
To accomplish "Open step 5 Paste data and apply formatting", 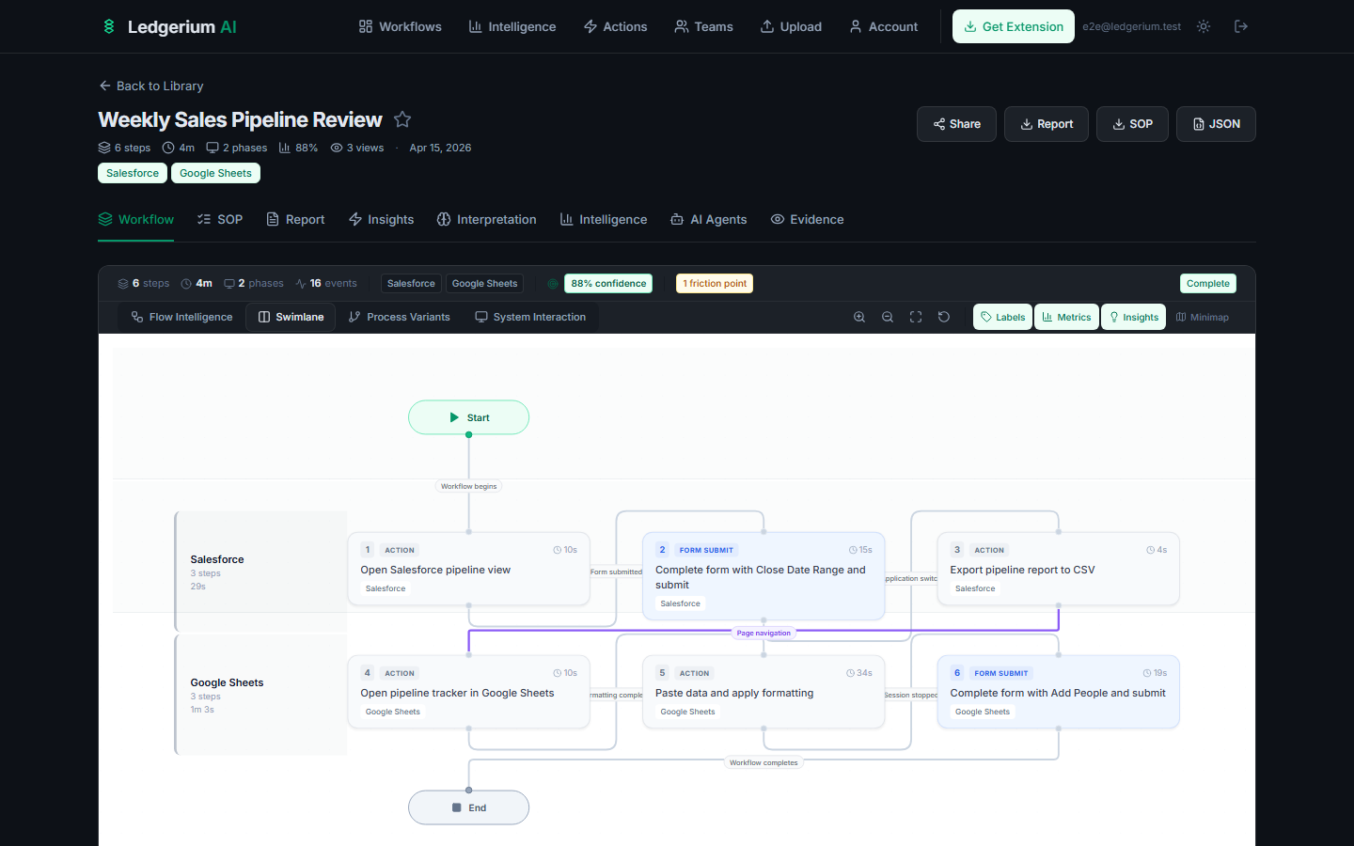I will [x=764, y=692].
